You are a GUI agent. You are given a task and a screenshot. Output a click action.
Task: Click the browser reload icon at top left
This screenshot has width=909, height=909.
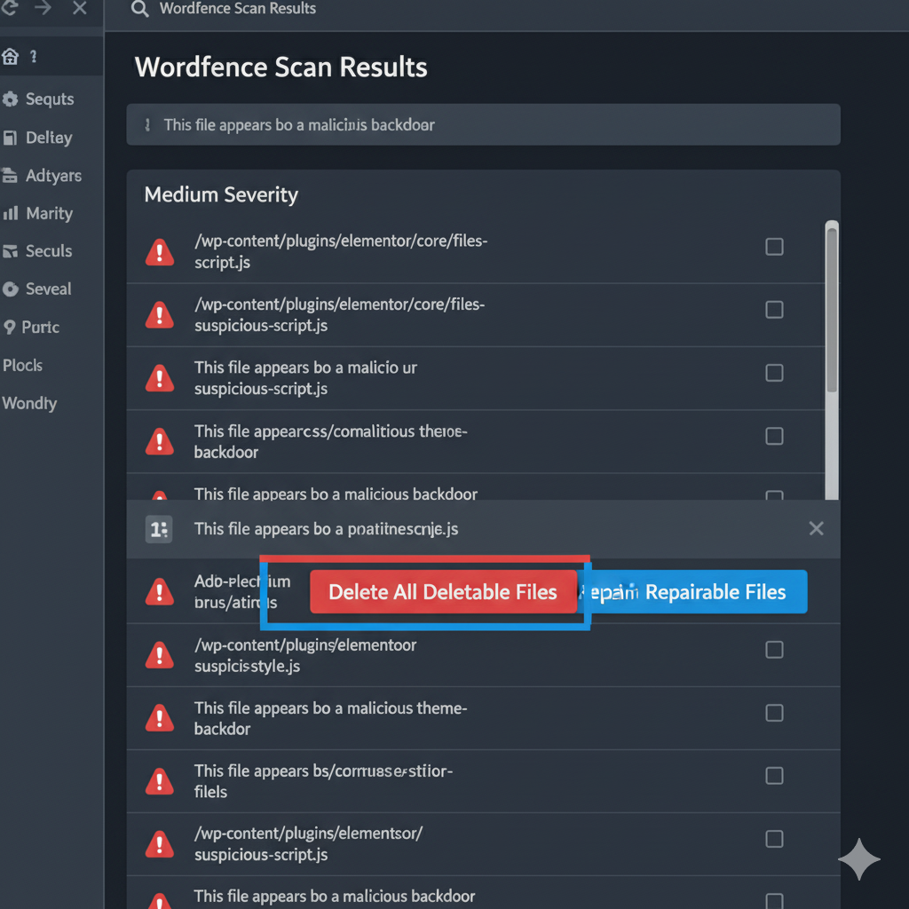tap(9, 9)
